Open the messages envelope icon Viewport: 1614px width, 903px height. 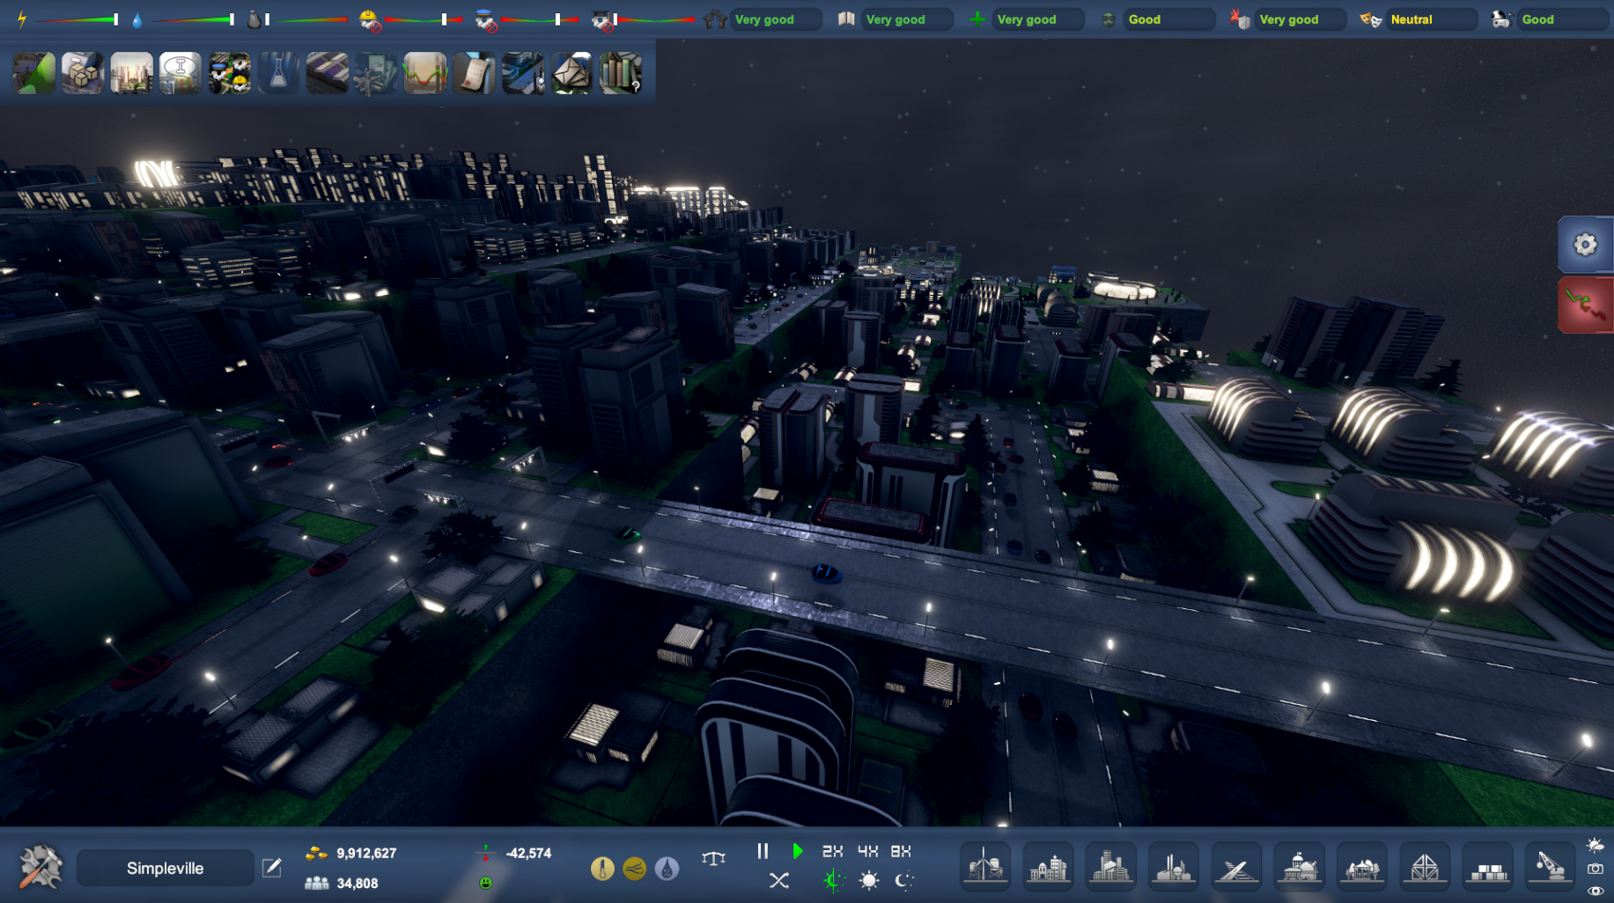pos(571,73)
